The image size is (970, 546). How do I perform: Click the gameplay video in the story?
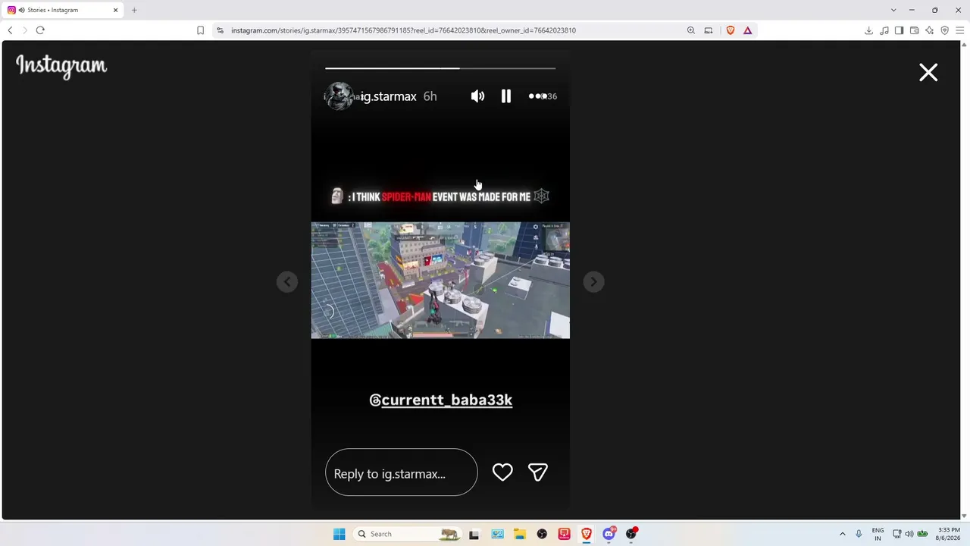440,280
